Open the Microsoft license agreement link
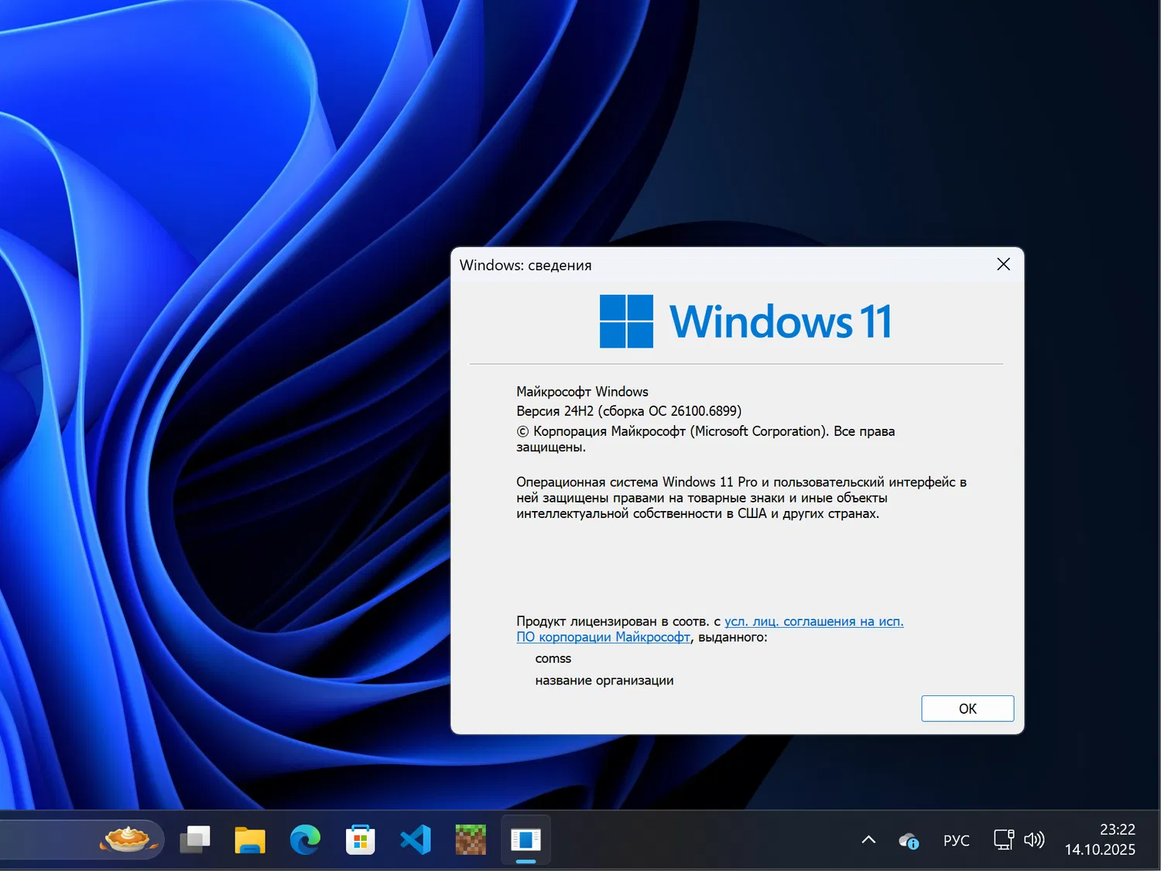 click(813, 621)
